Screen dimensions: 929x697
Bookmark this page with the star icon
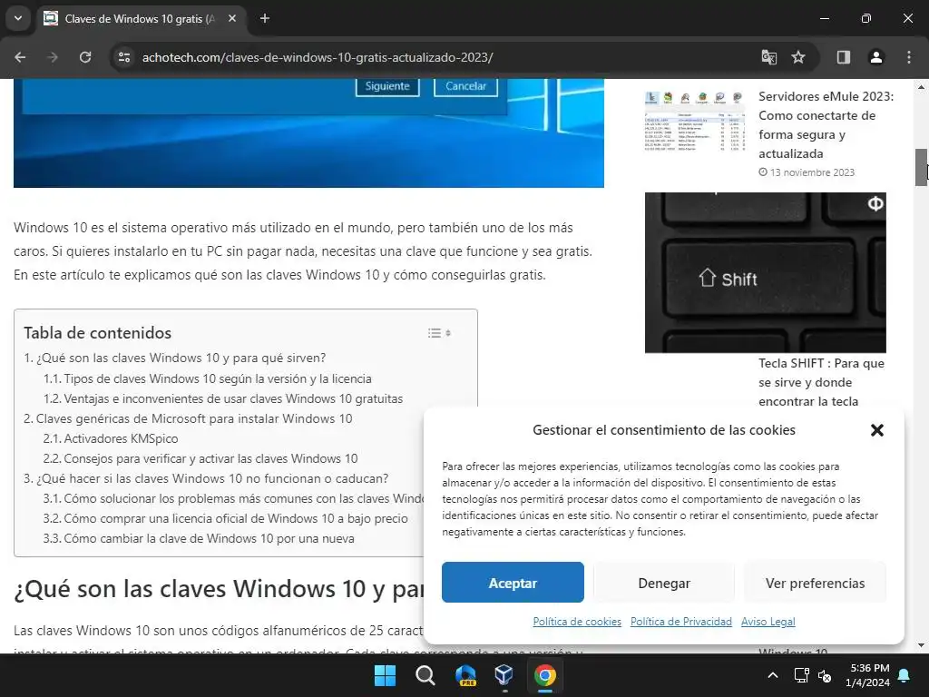[x=798, y=57]
